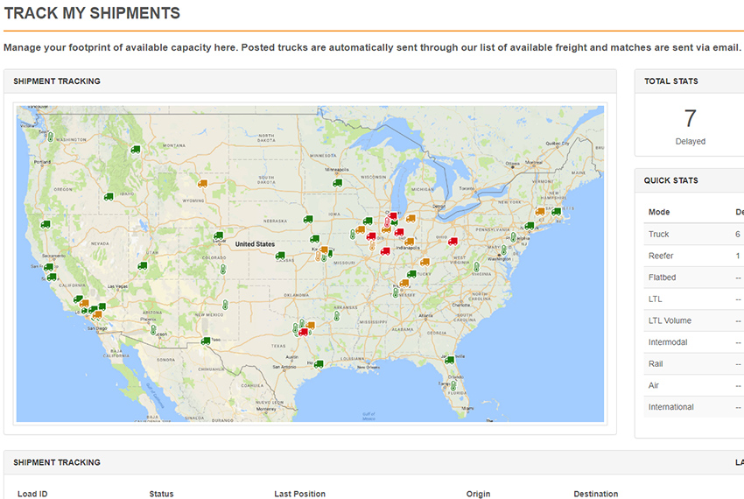
Task: Click the "1" value in Reefer row
Action: click(738, 256)
